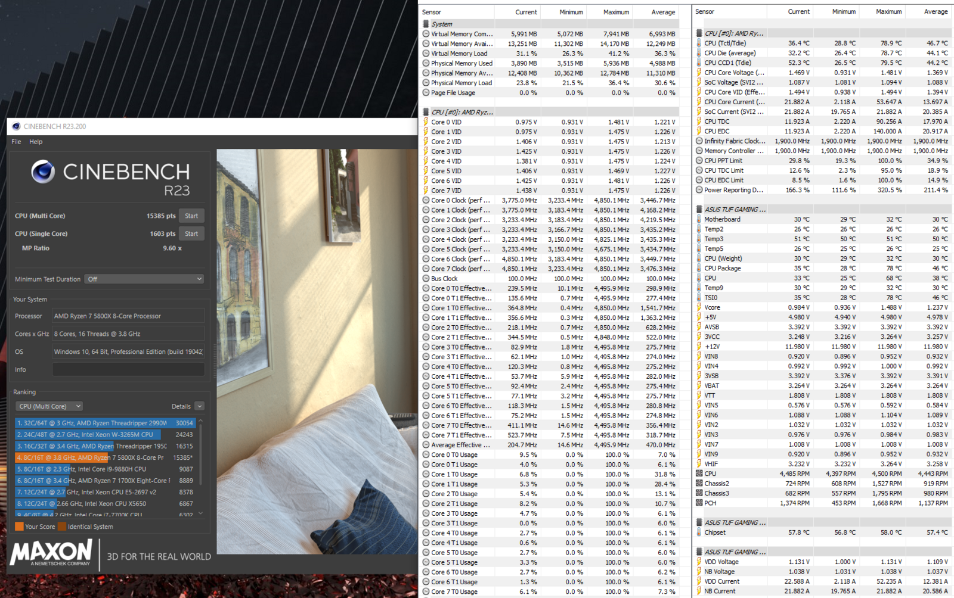The width and height of the screenshot is (954, 598).
Task: Click the Core 0 Clock sensor icon
Action: [x=426, y=200]
